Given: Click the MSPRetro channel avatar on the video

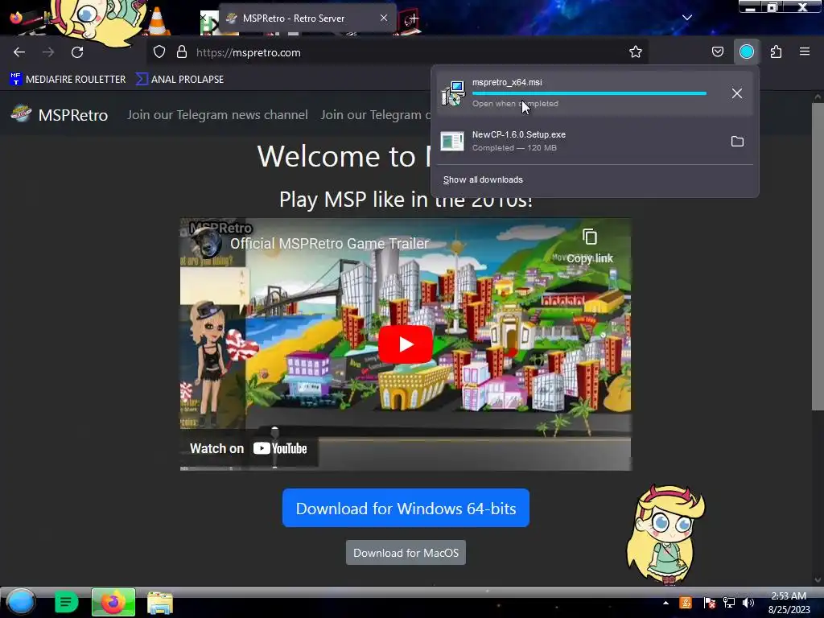Looking at the screenshot, I should click(206, 243).
